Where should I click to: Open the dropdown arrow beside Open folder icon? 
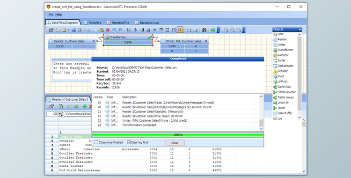[68, 30]
